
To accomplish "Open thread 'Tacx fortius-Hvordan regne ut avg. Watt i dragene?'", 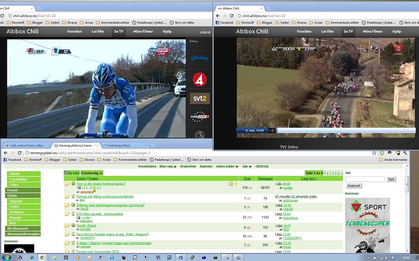I will (112, 235).
